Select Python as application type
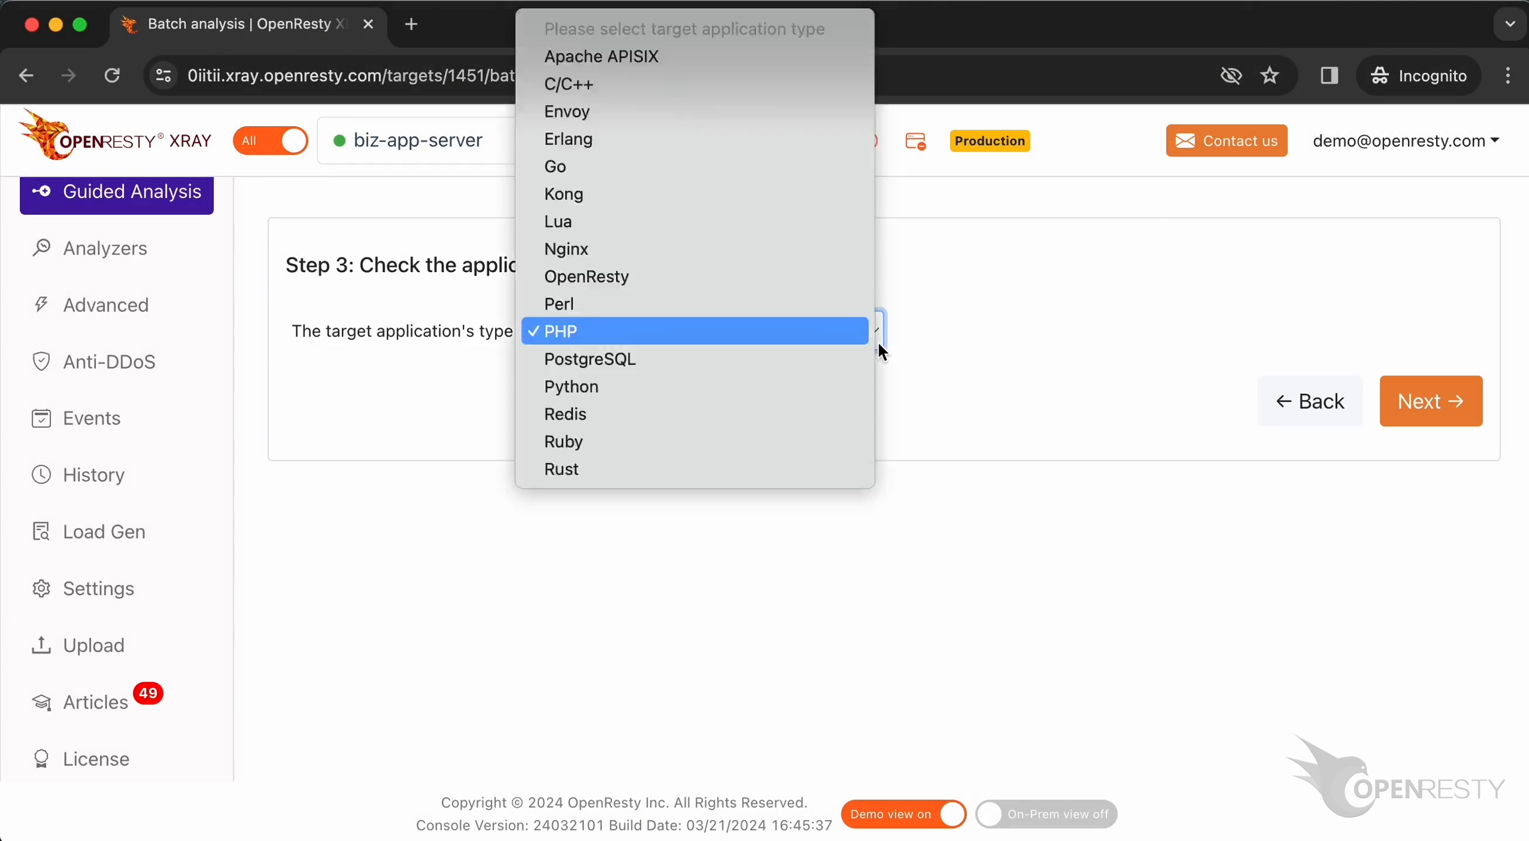Image resolution: width=1529 pixels, height=841 pixels. (694, 386)
